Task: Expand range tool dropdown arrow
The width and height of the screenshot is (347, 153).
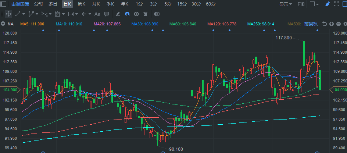Action: coord(76,14)
